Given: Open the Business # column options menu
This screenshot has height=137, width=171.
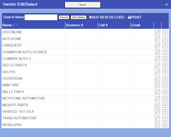Looking at the screenshot, I should pyautogui.click(x=95, y=25).
